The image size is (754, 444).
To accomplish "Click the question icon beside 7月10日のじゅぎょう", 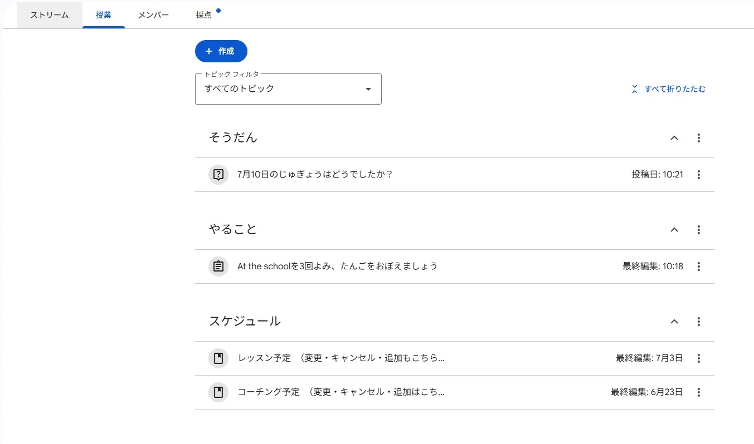I will (x=218, y=175).
